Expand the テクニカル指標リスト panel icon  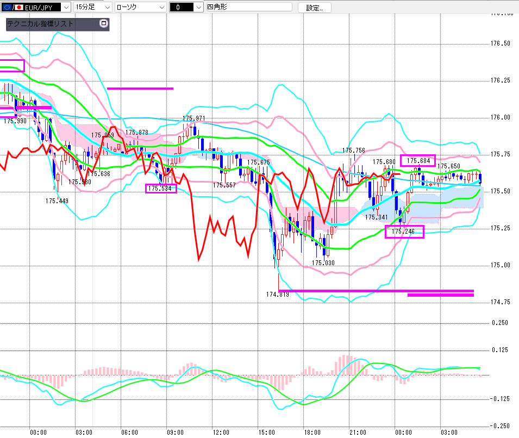(104, 24)
